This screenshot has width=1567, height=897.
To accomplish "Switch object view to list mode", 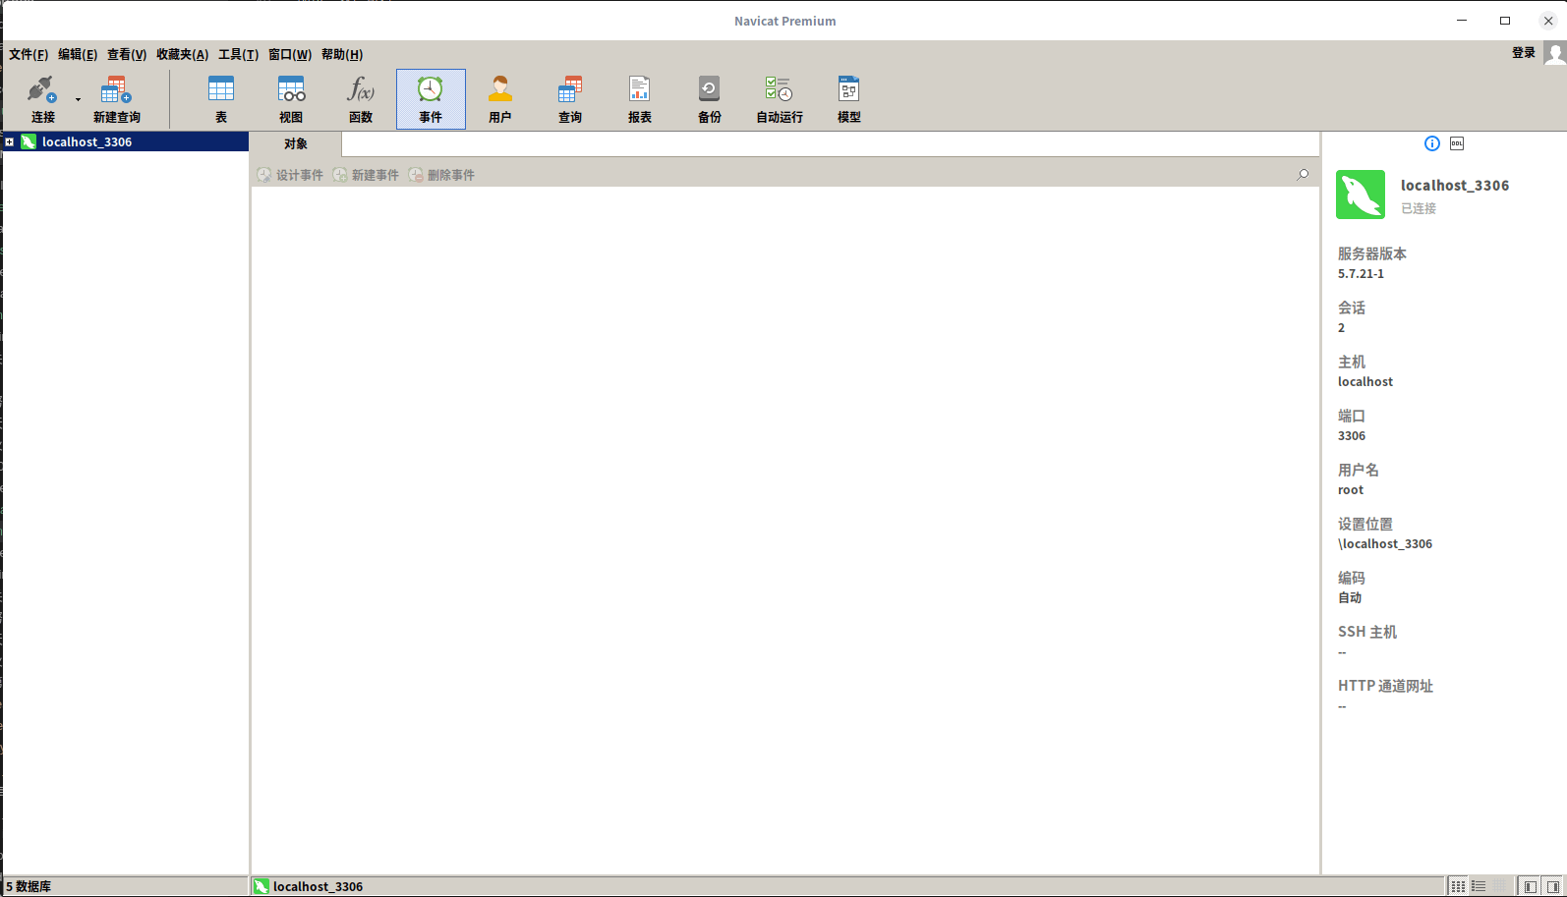I will (1479, 886).
